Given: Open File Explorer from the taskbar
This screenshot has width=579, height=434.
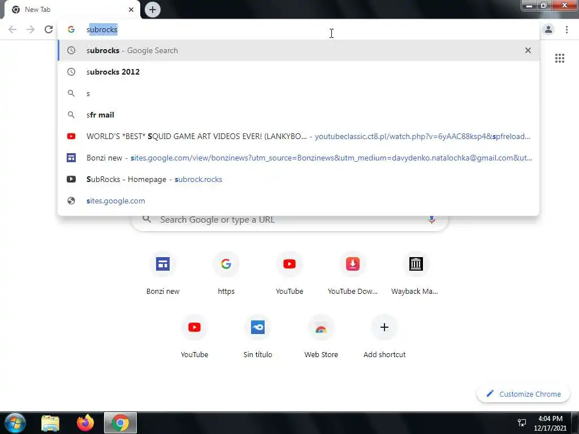Looking at the screenshot, I should 50,423.
